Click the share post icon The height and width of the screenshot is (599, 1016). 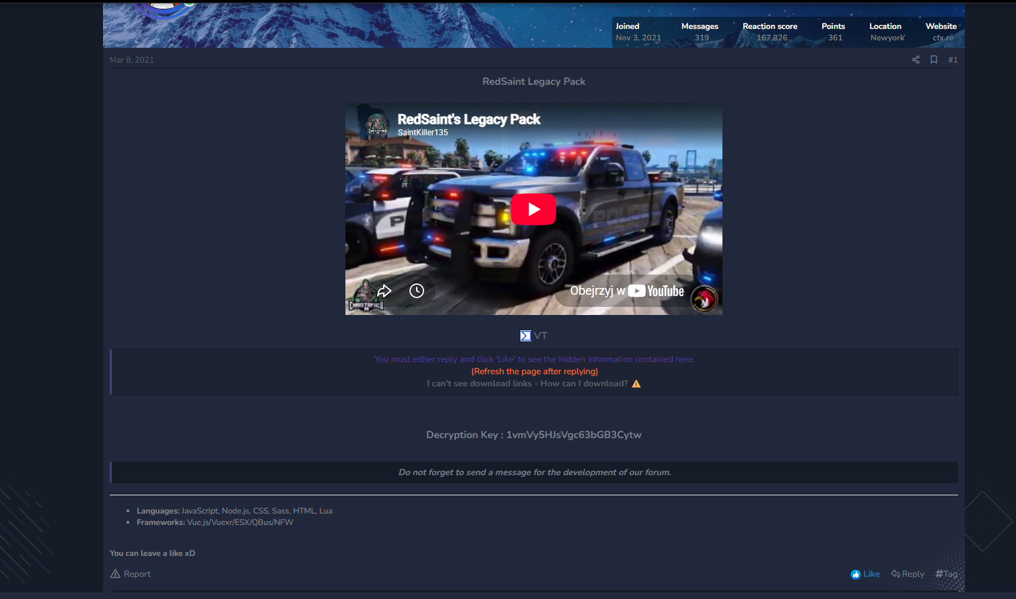[916, 60]
